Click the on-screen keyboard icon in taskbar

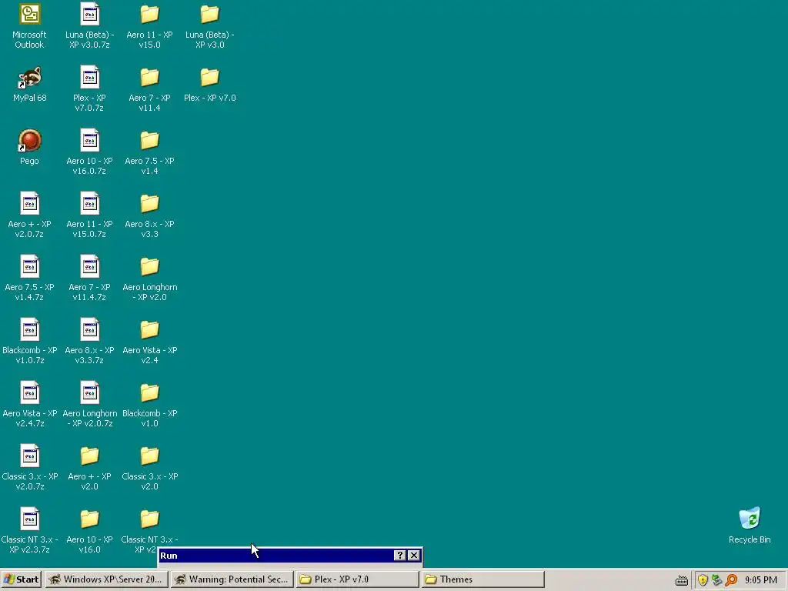pyautogui.click(x=682, y=580)
